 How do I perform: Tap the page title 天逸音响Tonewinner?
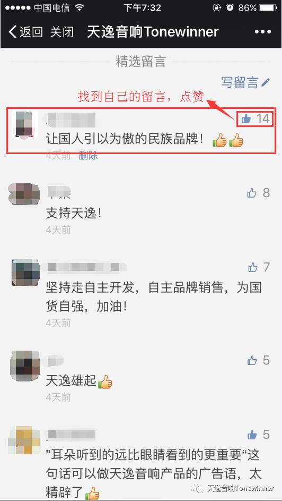coord(153,32)
